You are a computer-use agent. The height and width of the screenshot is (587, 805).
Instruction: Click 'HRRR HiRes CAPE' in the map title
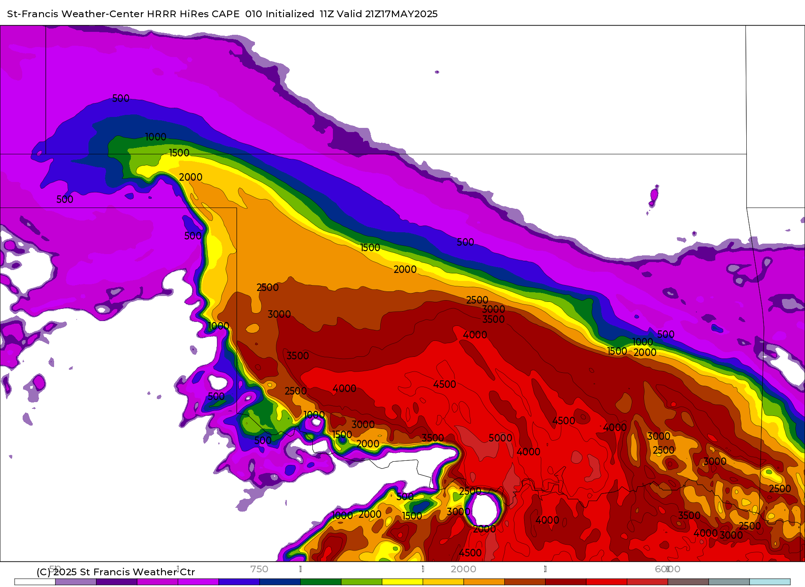tap(193, 14)
